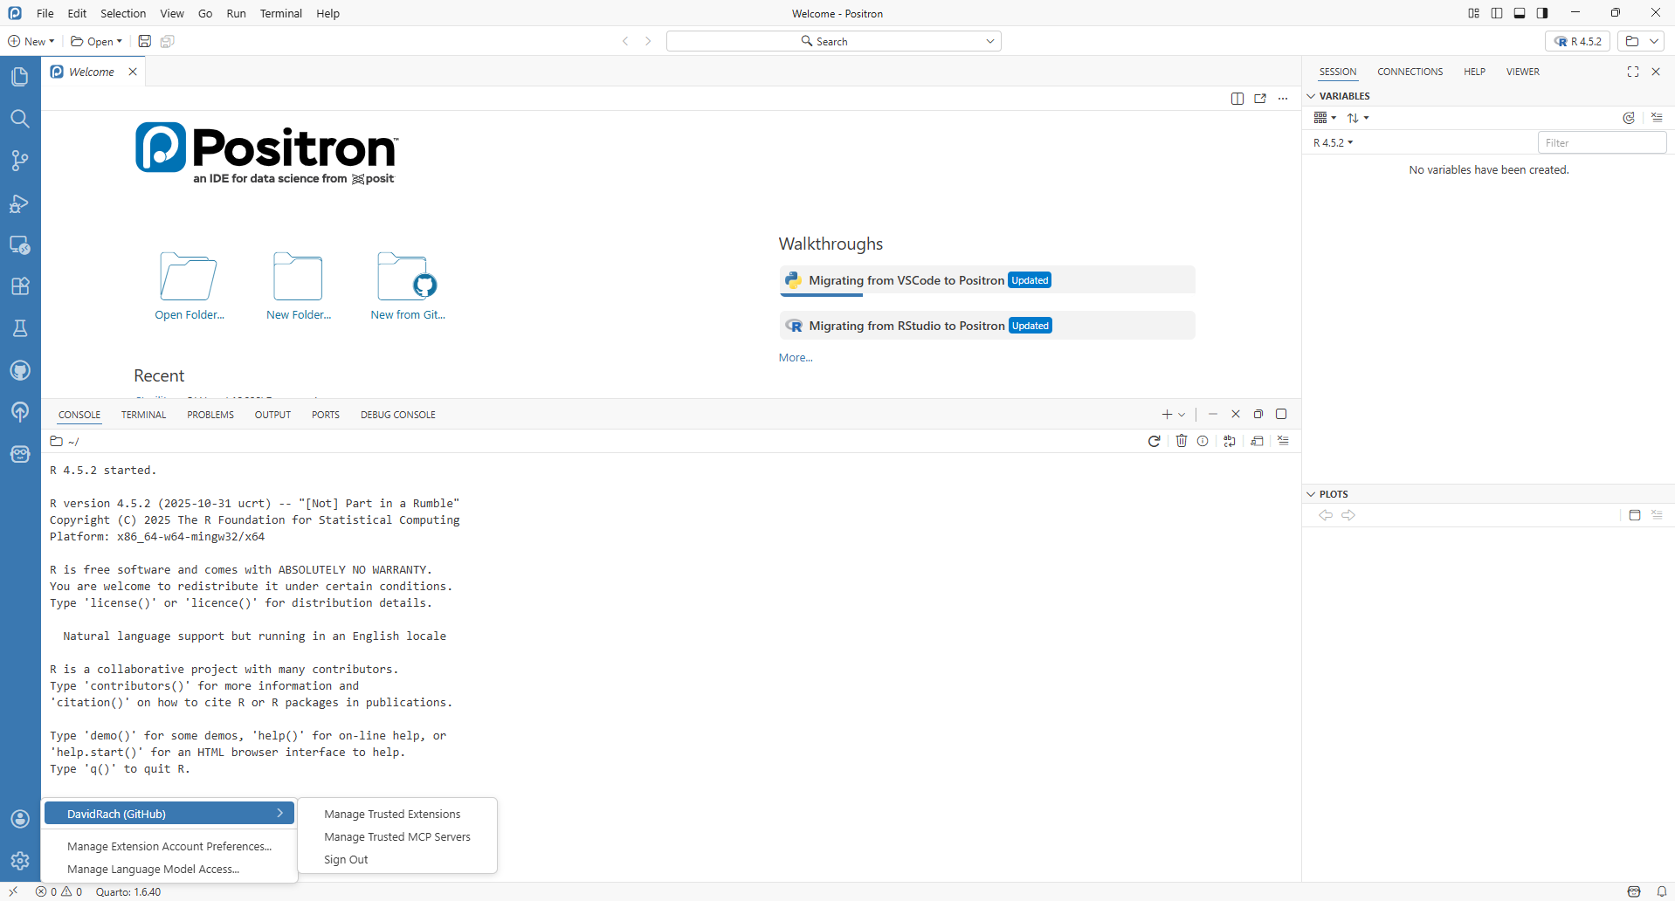Collapse the Variables section
This screenshot has width=1675, height=901.
pos(1311,96)
